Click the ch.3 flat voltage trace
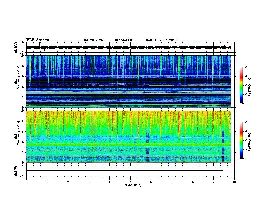The width and height of the screenshot is (264, 204). pos(129,171)
